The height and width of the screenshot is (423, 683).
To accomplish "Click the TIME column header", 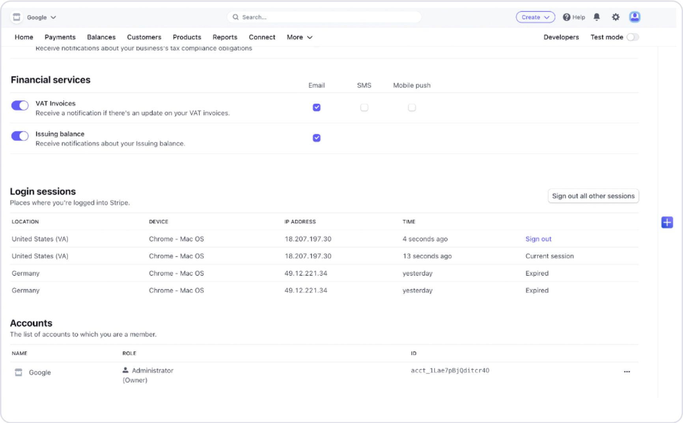I will point(409,222).
